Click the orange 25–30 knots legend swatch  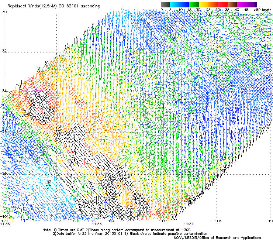click(213, 4)
